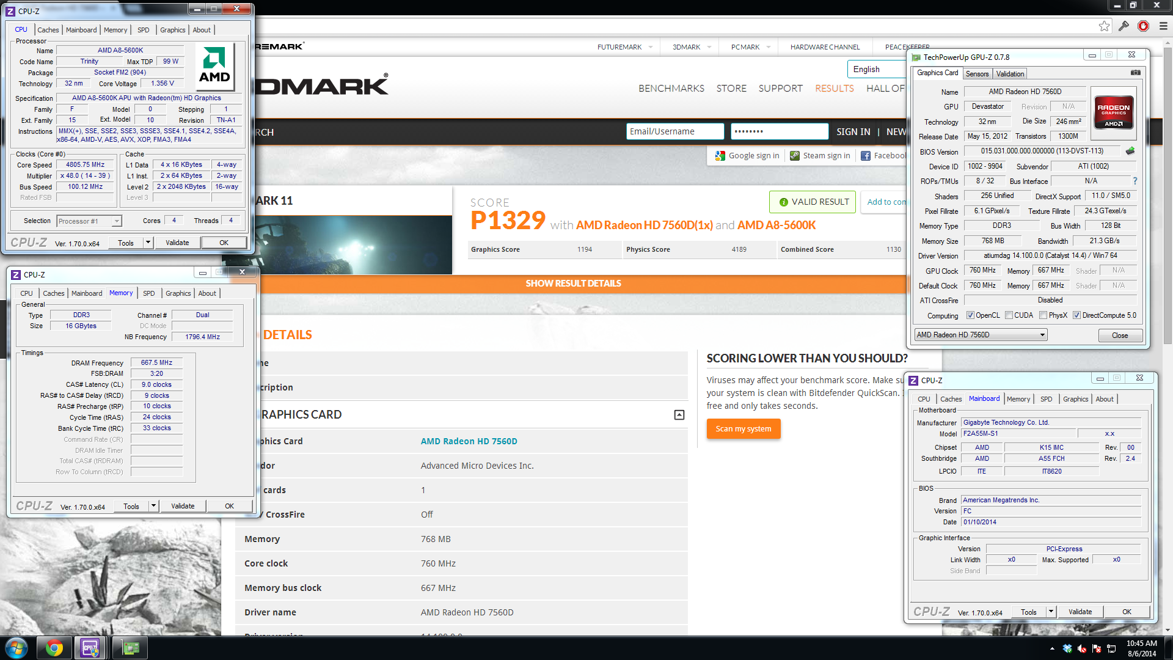This screenshot has height=660, width=1173.
Task: Open the Windows Start menu
Action: pos(16,648)
